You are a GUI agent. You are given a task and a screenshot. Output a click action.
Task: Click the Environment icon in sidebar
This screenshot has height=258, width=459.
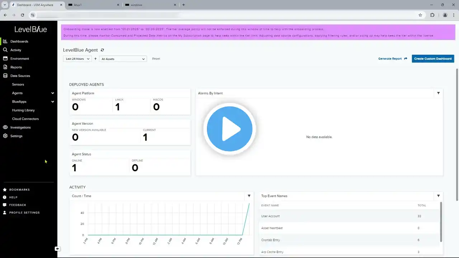pyautogui.click(x=5, y=58)
